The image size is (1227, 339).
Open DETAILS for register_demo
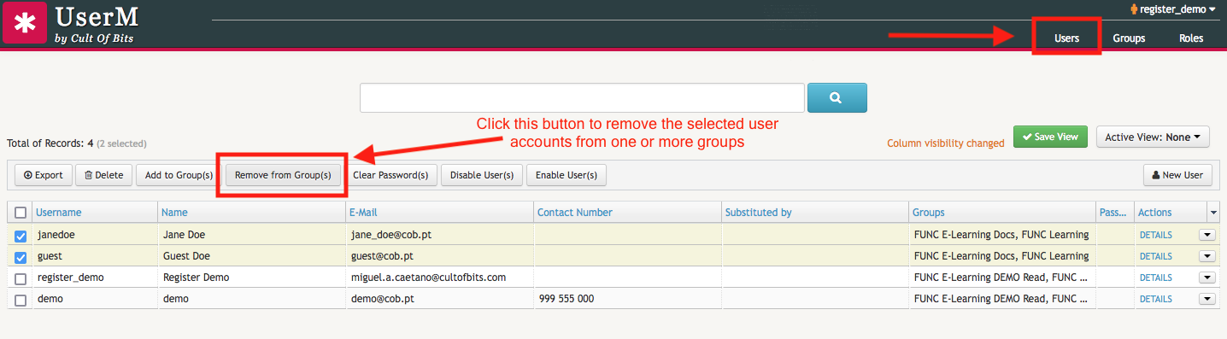(x=1155, y=278)
